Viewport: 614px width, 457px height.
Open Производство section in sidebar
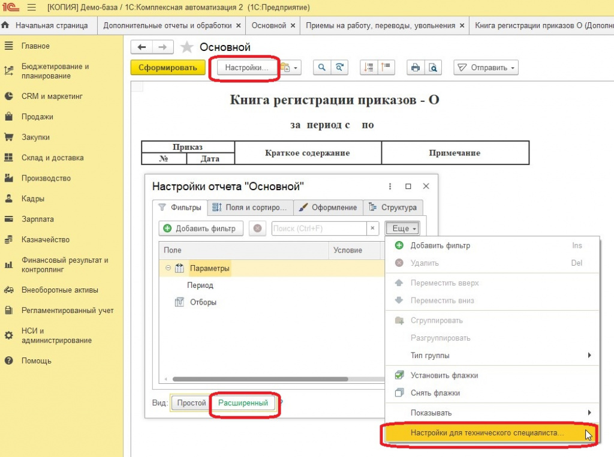(46, 178)
